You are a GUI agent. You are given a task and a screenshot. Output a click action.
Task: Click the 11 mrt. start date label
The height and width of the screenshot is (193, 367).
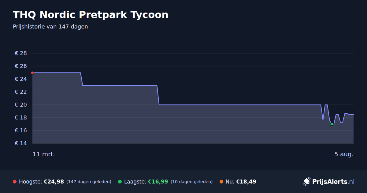click(x=44, y=154)
